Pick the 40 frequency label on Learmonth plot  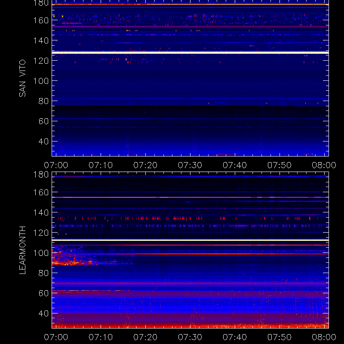(x=43, y=313)
